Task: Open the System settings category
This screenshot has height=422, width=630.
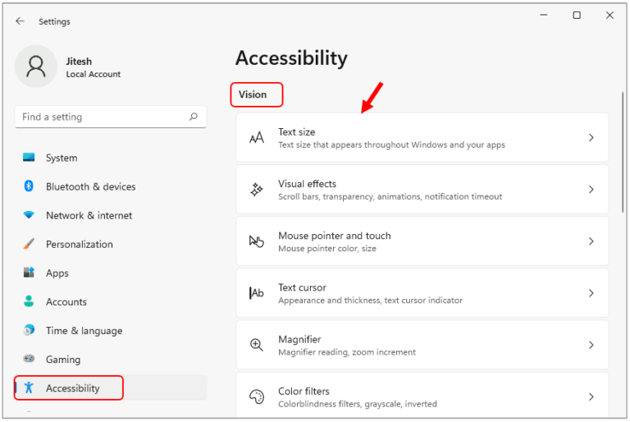Action: [x=62, y=158]
